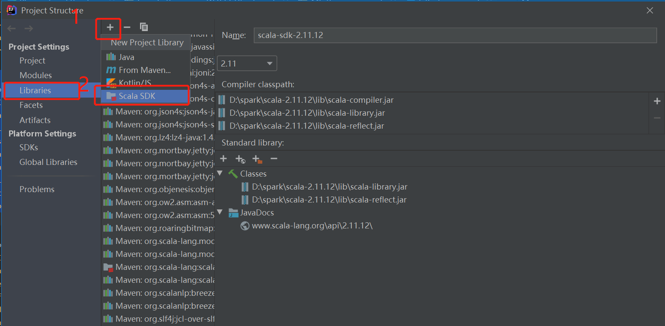Click the add new library plus icon
This screenshot has height=326, width=665.
(x=110, y=27)
